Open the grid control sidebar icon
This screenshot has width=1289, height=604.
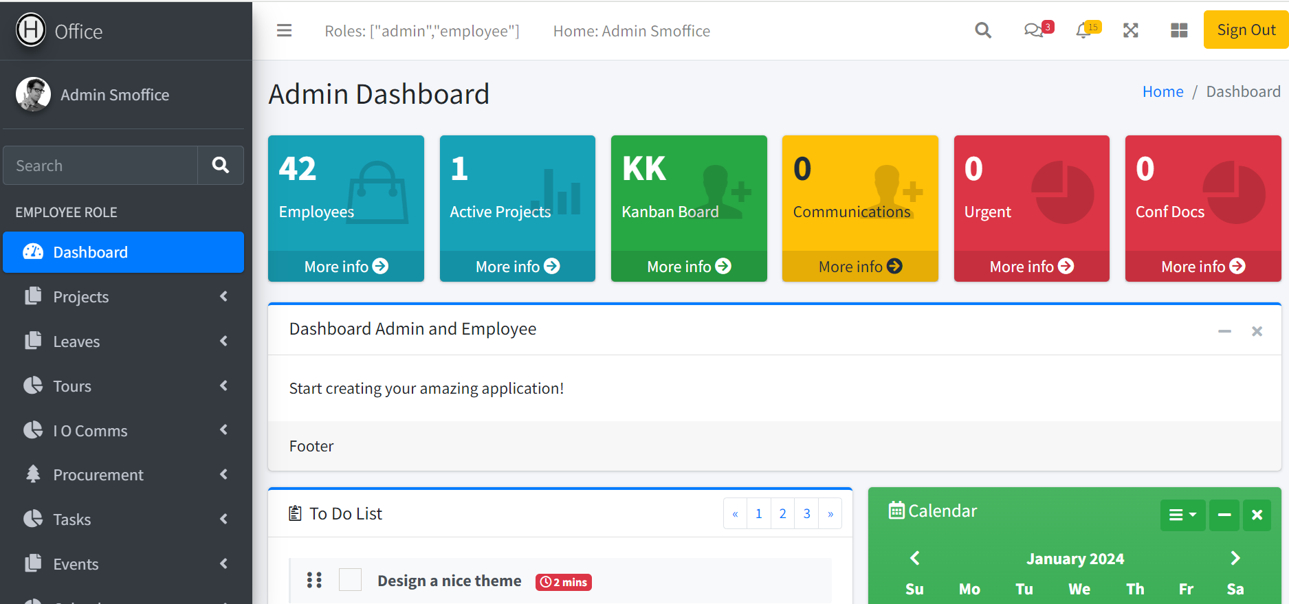(1179, 31)
